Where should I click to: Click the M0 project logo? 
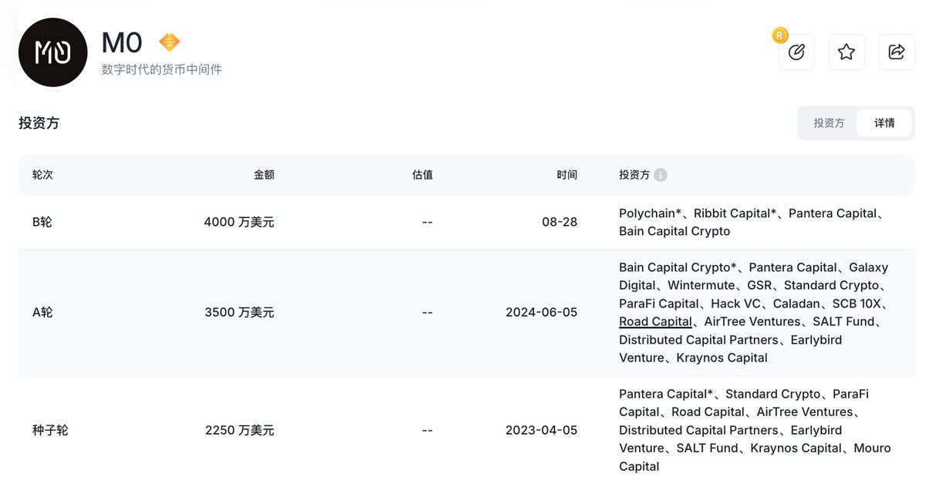52,52
